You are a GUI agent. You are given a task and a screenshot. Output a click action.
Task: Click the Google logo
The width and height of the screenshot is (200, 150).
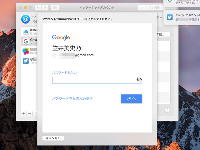click(x=61, y=37)
